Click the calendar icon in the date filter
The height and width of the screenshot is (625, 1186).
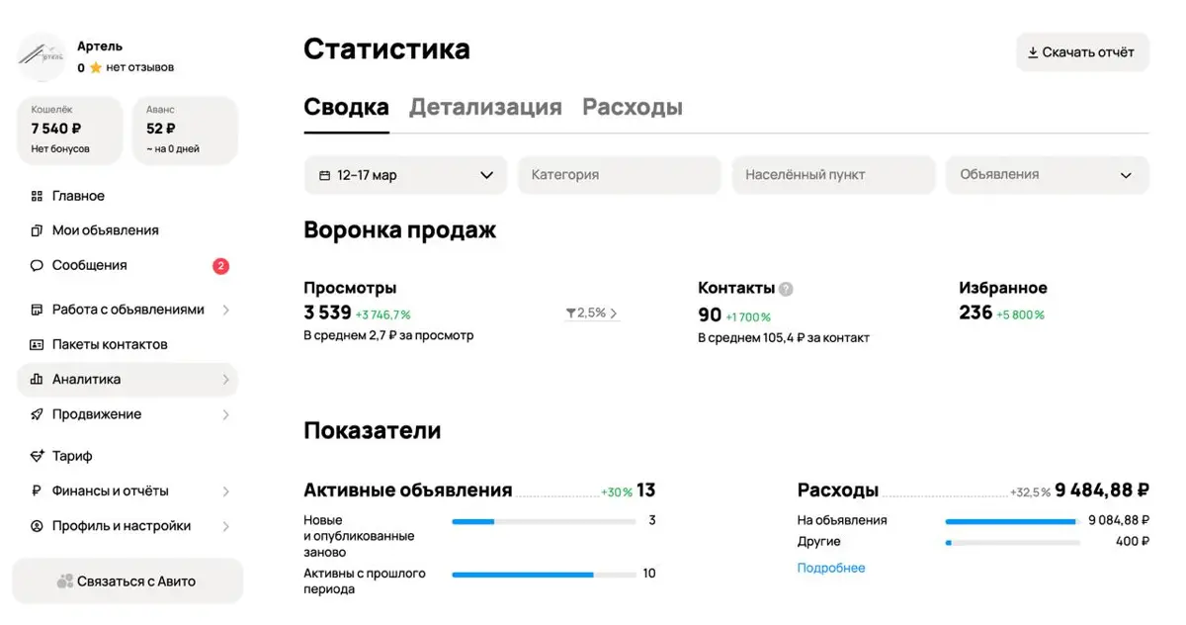tap(324, 175)
